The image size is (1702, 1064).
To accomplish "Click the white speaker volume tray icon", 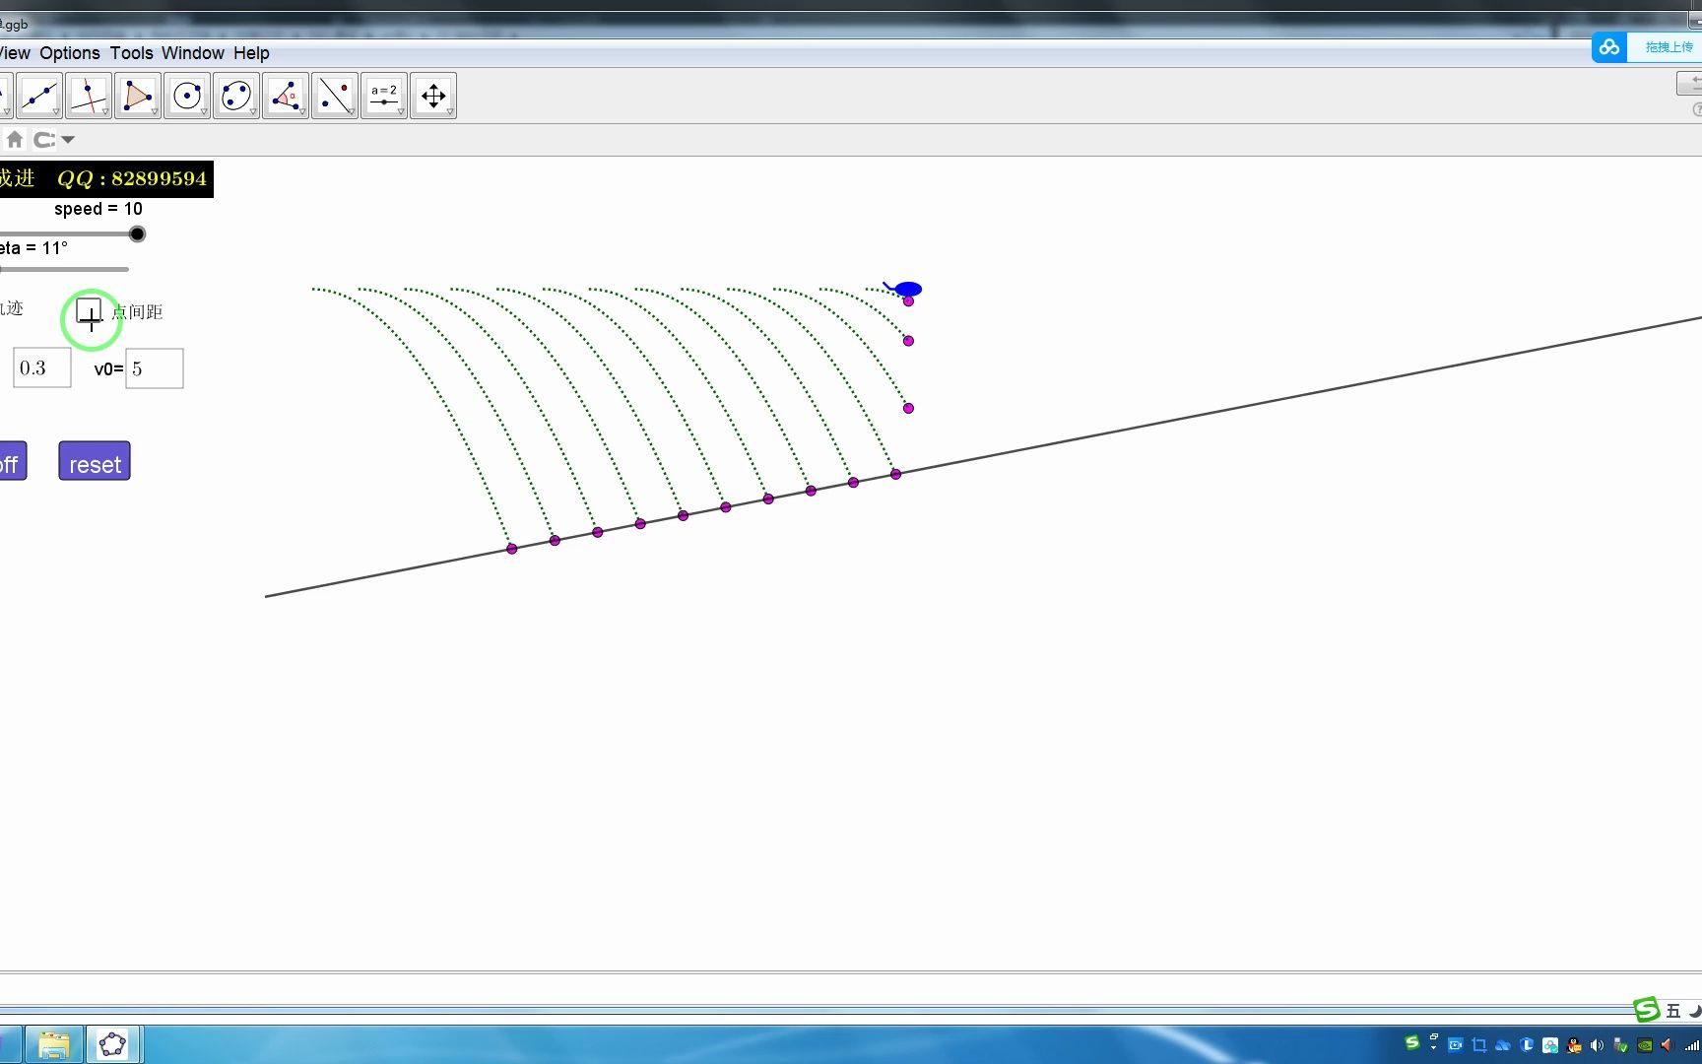I will click(x=1598, y=1045).
